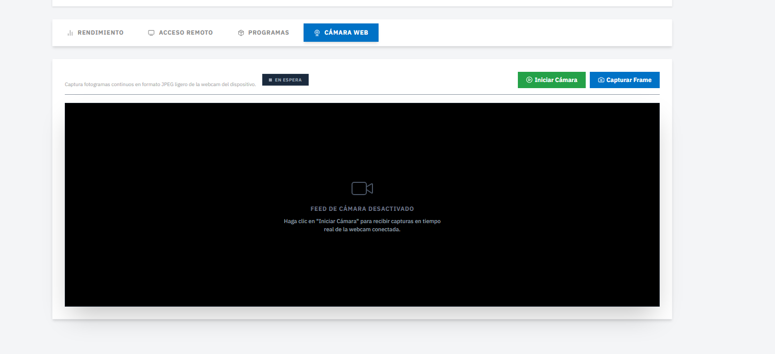Click the Iniciar Cámara button
Image resolution: width=775 pixels, height=354 pixels.
coord(552,80)
